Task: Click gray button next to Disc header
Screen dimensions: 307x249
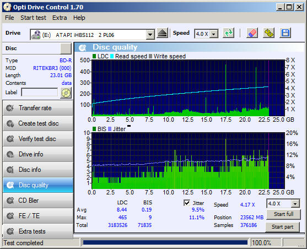Action: coord(66,48)
